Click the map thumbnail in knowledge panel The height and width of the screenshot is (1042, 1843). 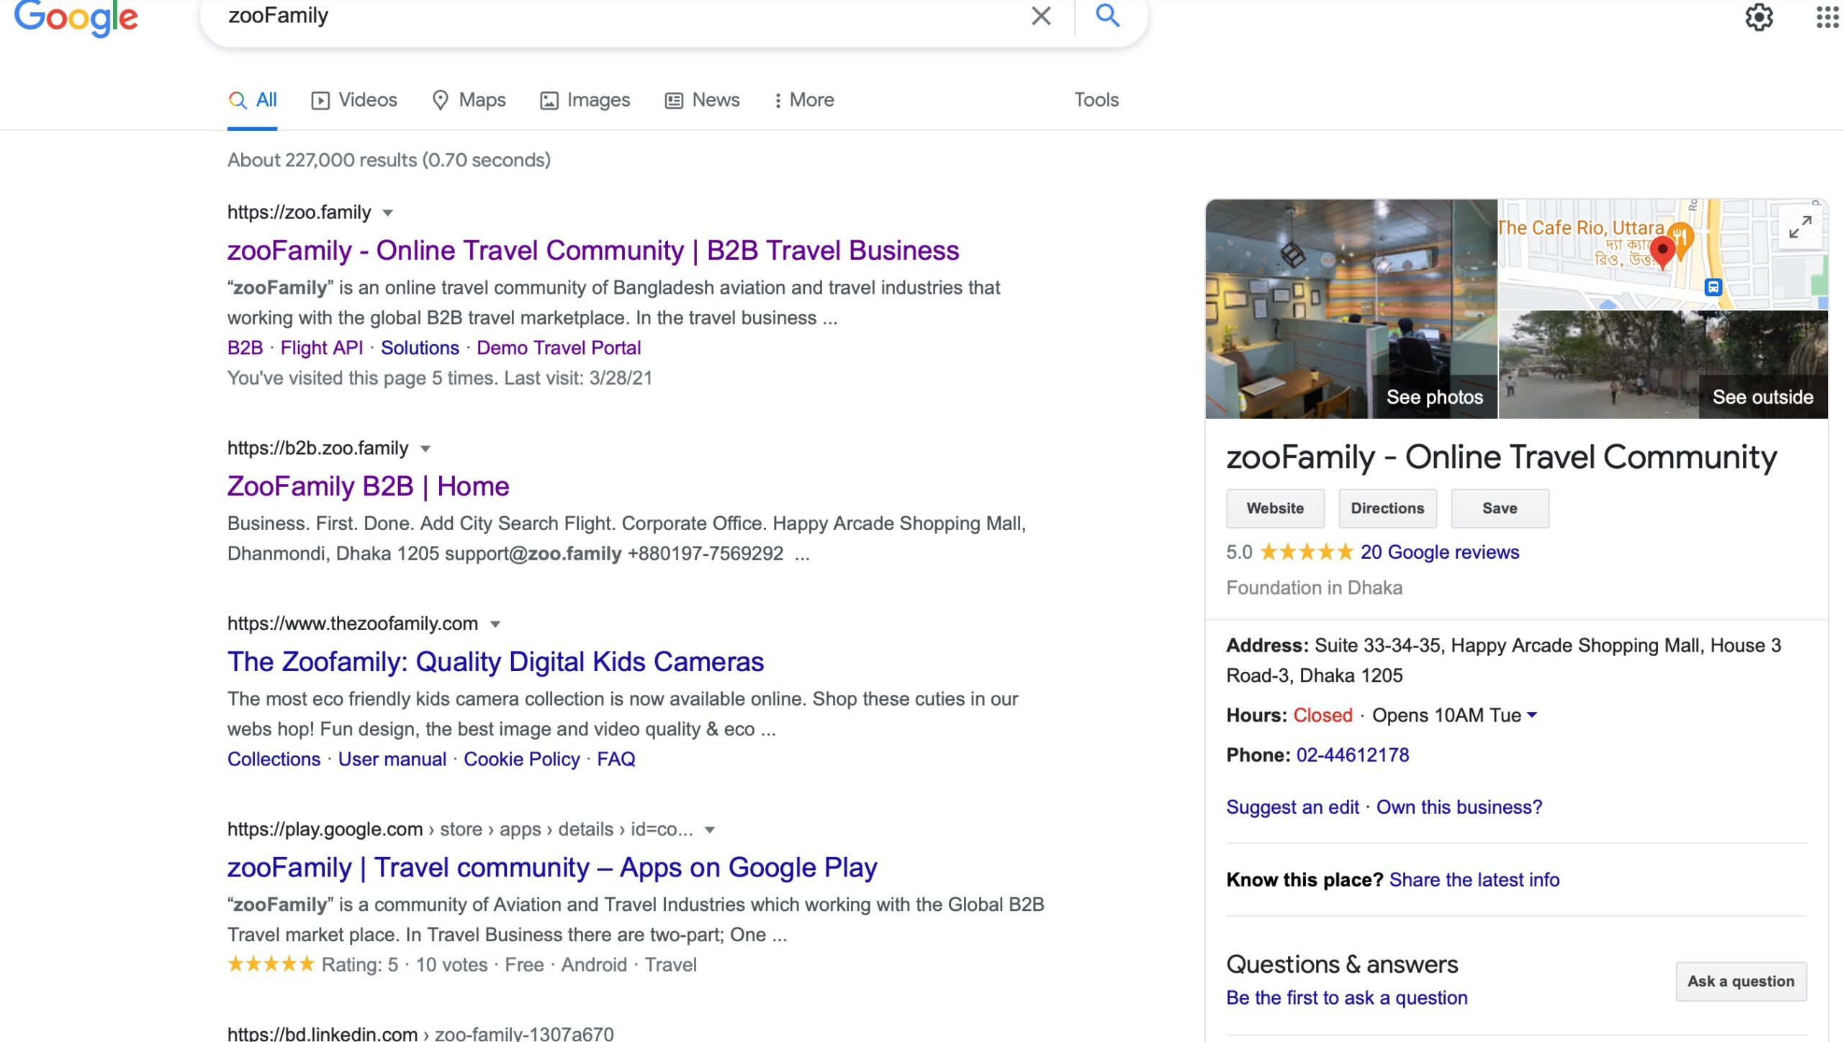click(1663, 254)
